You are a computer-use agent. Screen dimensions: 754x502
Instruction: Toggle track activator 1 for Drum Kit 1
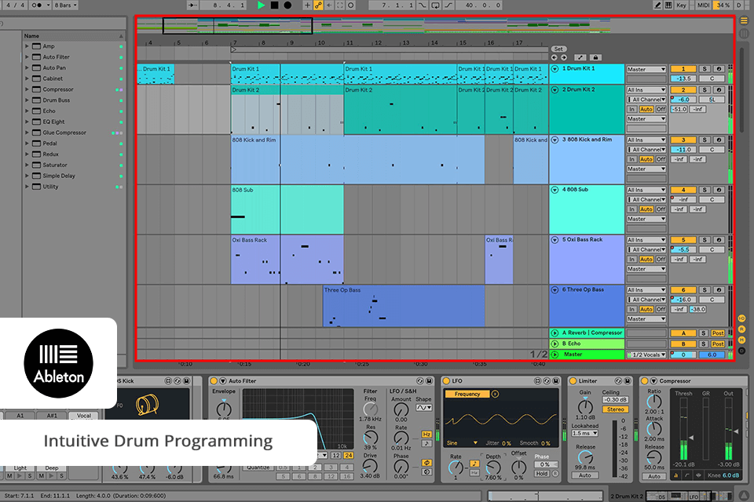coord(683,69)
